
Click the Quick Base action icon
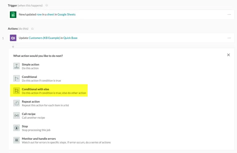[x=13, y=38]
